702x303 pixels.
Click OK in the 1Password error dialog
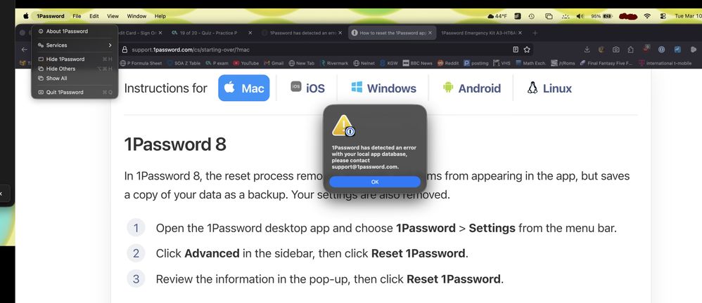(375, 182)
